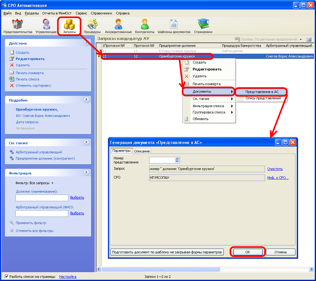Open the Группы grouping dropdown
This screenshot has height=281, width=316.
tap(271, 39)
